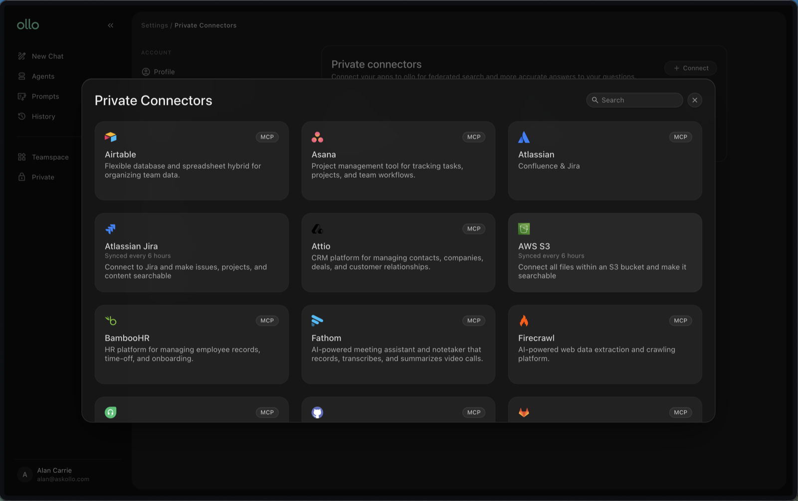Click the GitLab fox icon
Viewport: 798px width, 501px height.
[x=524, y=412]
